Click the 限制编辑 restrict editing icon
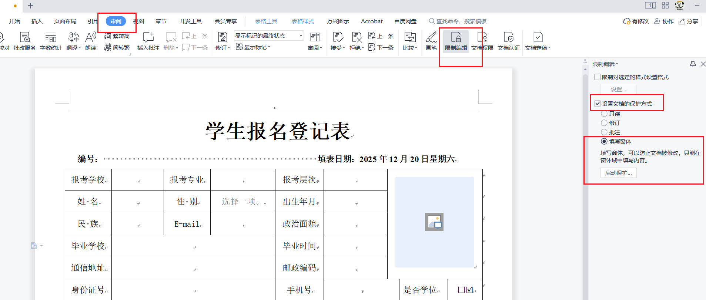The height and width of the screenshot is (300, 706). 456,41
